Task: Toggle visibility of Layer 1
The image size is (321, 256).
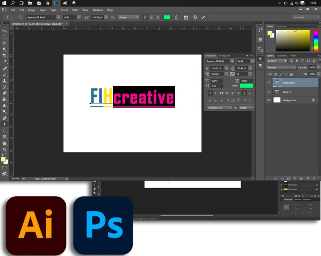Action: point(269,91)
